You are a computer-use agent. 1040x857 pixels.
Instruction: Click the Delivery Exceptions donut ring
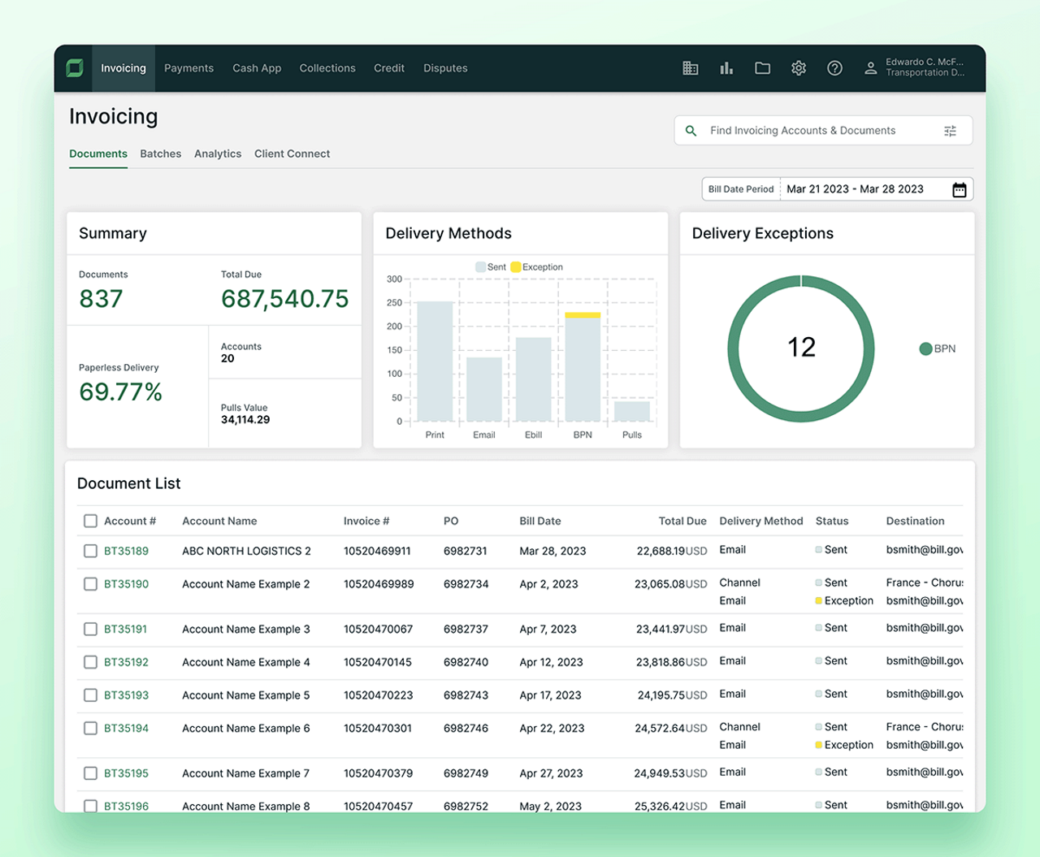[734, 348]
